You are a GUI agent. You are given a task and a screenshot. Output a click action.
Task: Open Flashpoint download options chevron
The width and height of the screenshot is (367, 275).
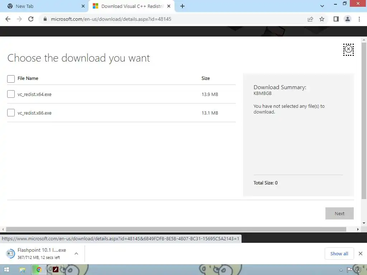click(76, 254)
